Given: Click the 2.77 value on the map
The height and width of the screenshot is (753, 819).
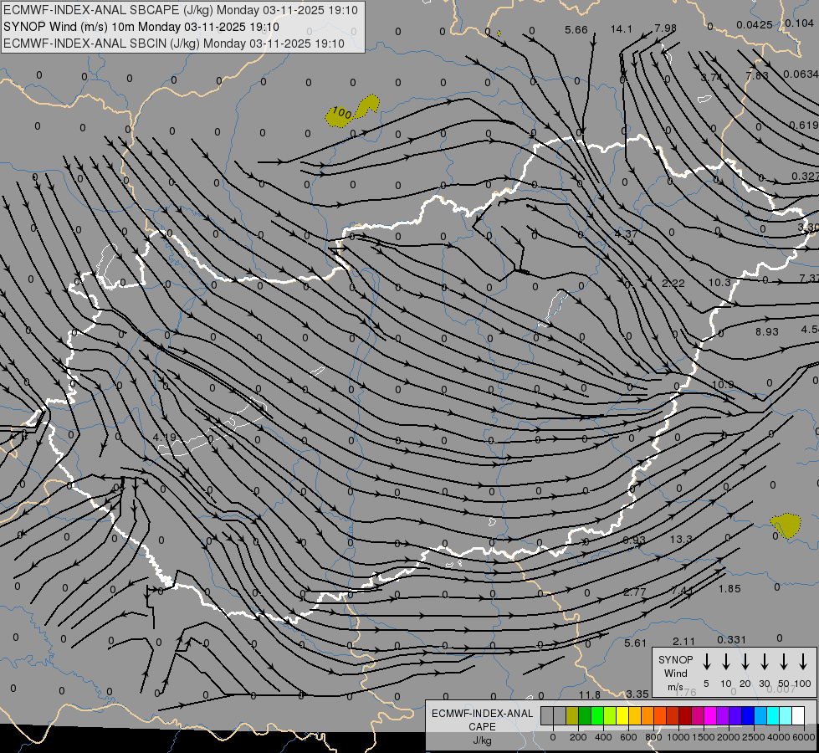Looking at the screenshot, I should coord(635,592).
